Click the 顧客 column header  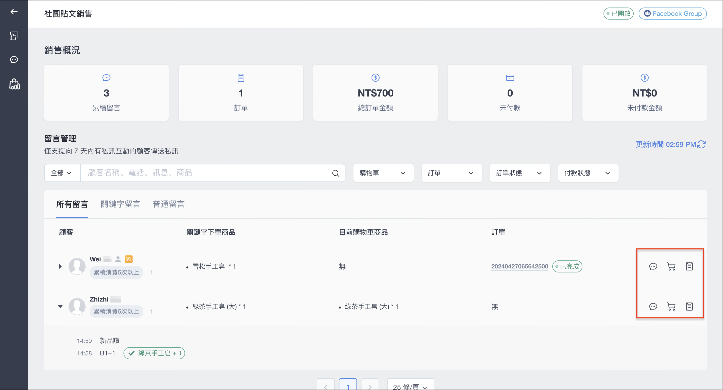[x=66, y=232]
